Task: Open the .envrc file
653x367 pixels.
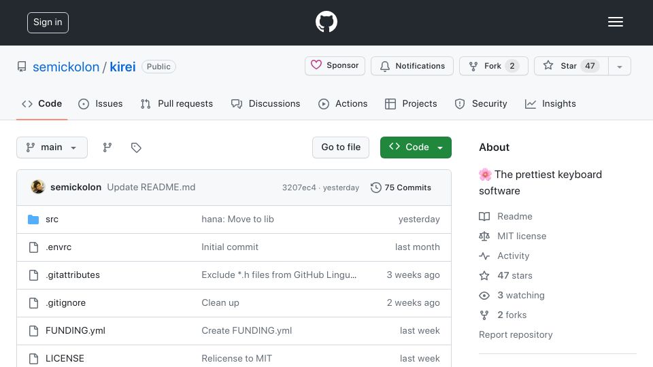Action: click(x=58, y=247)
